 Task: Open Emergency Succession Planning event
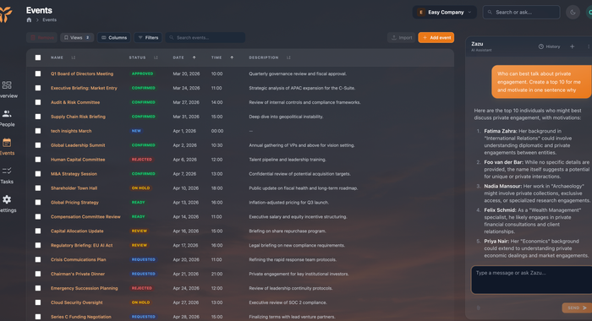[85, 288]
